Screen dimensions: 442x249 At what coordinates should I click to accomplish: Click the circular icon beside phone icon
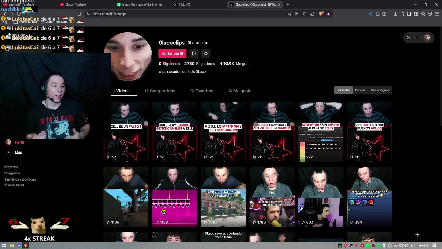409,38
